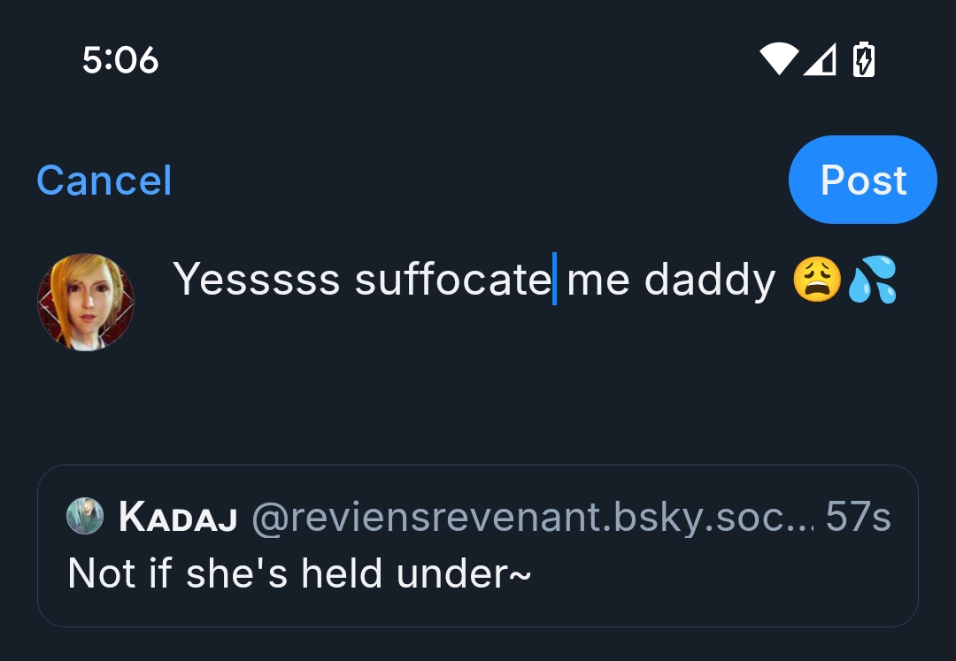This screenshot has height=661, width=956.
Task: Tap the Kadaj display name
Action: pos(177,518)
